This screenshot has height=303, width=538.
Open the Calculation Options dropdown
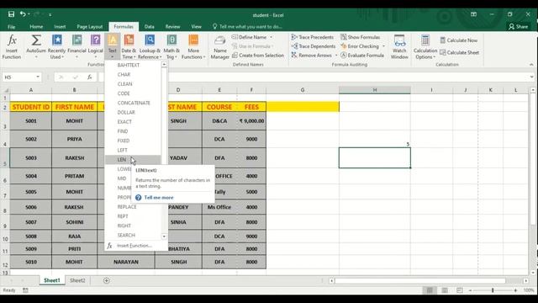425,47
